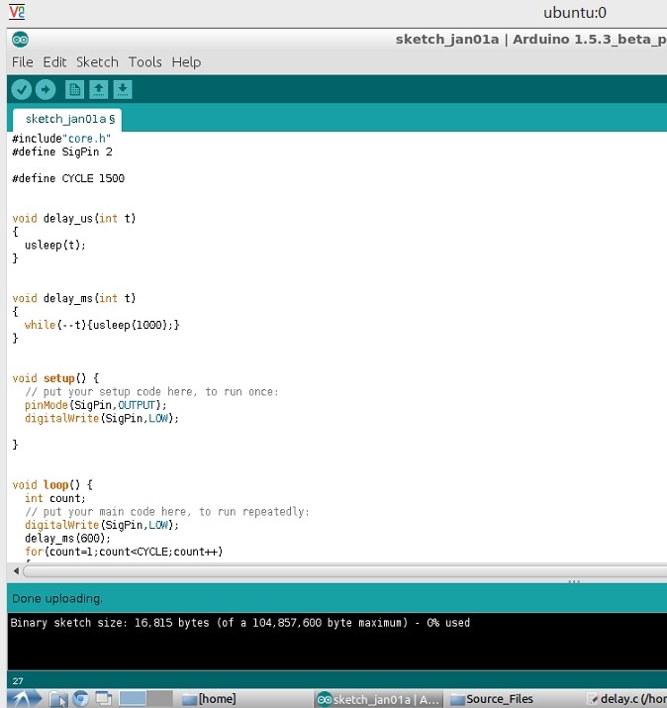Open the taskbar start menu icon
The image size is (667, 708).
26,698
